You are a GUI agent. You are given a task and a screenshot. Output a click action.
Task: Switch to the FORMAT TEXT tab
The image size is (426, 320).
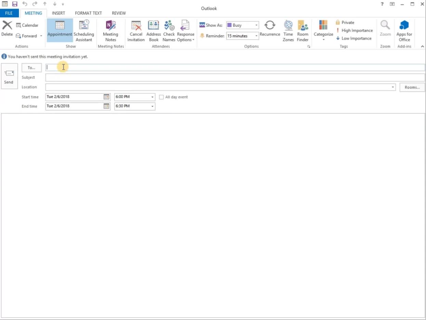[89, 13]
